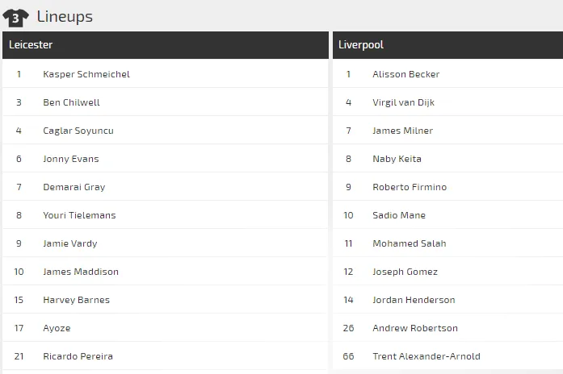Click Trent Alexander-Arnold row
Screen dimensions: 563x374
(426, 356)
